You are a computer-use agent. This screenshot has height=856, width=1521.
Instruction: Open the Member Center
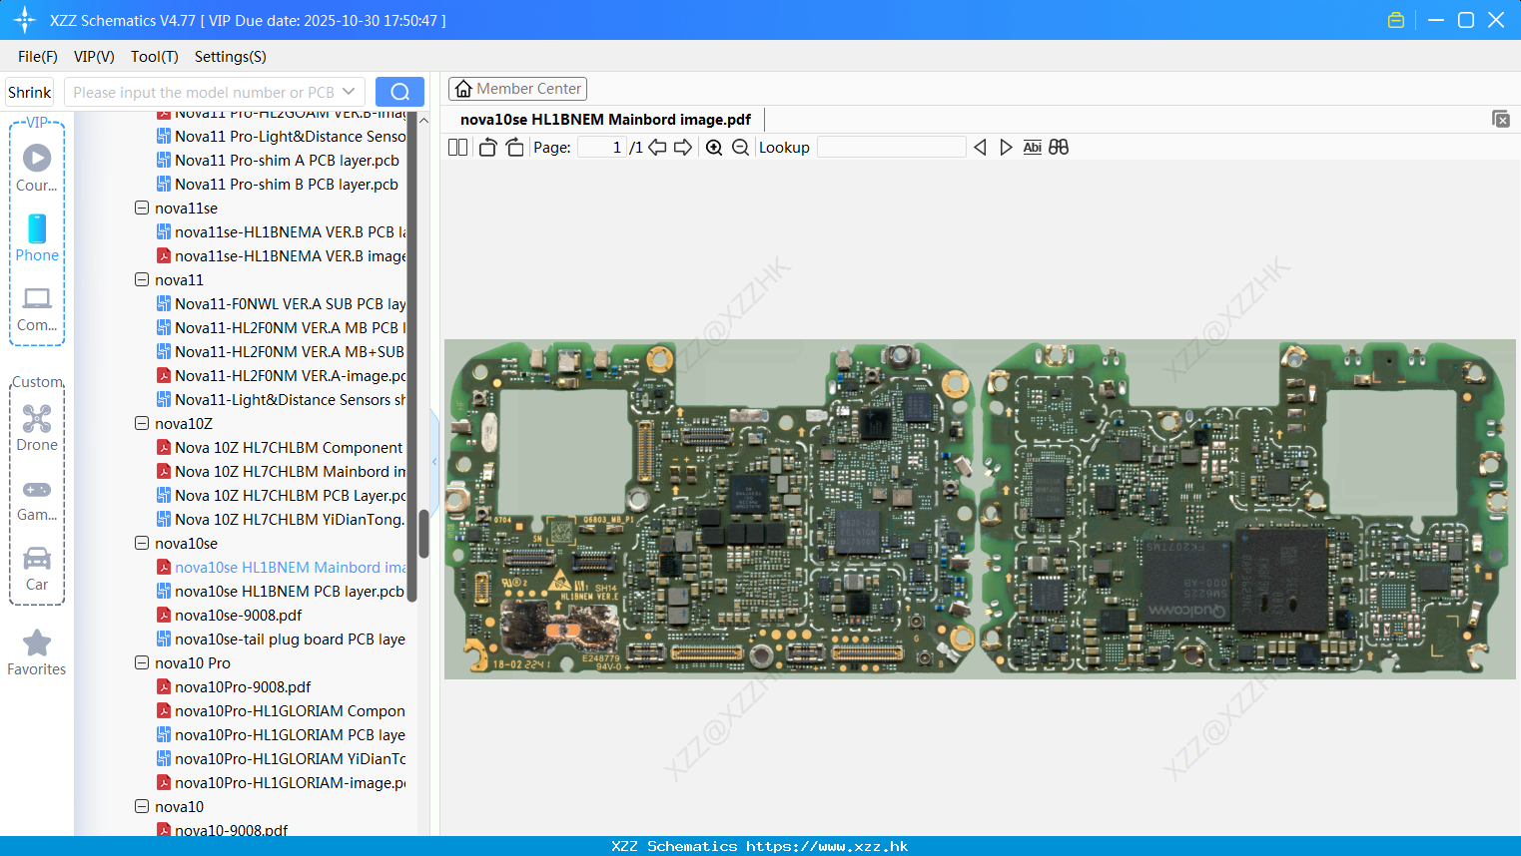[x=517, y=89]
